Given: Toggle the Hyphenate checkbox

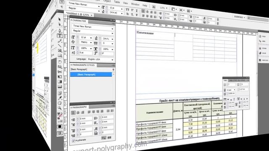Looking at the screenshot, I should pyautogui.click(x=74, y=141).
